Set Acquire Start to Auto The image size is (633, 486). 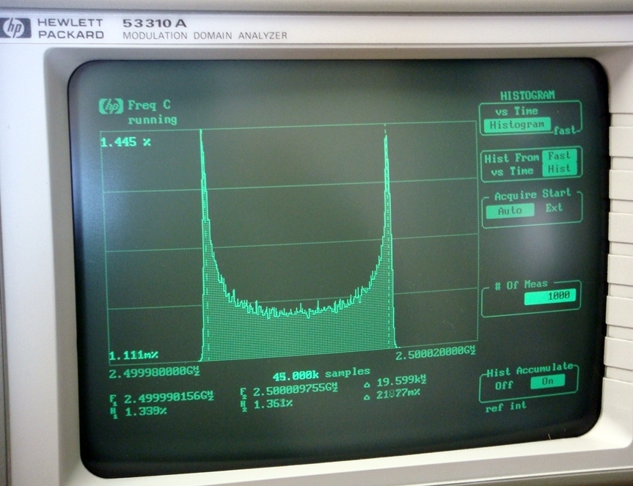click(510, 210)
